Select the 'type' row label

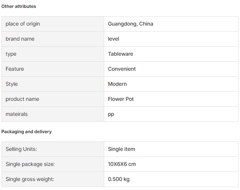pyautogui.click(x=11, y=54)
